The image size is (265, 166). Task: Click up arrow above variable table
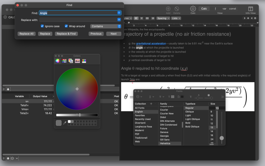(x=4, y=89)
